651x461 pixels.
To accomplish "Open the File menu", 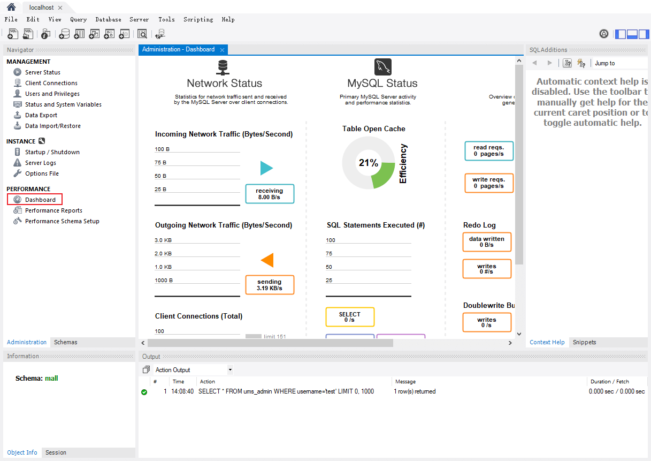I will point(11,19).
